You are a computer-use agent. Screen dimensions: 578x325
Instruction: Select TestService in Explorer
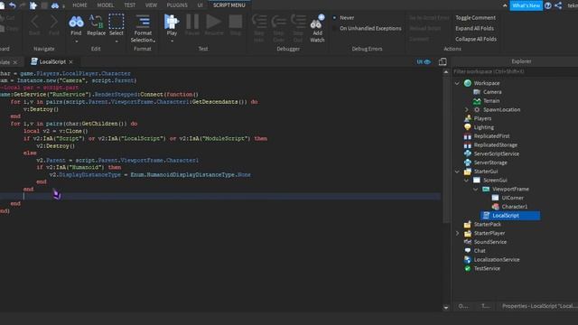[x=487, y=269]
